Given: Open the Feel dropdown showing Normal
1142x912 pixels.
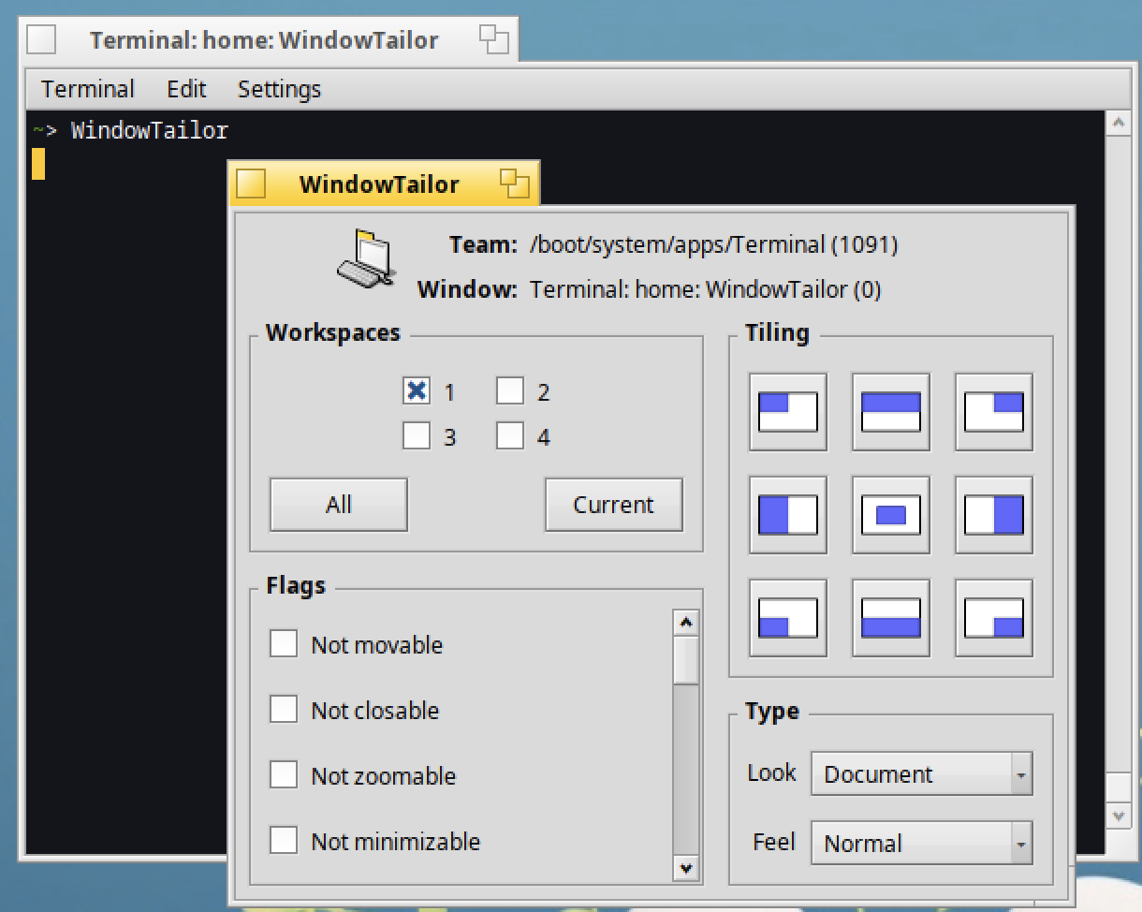Looking at the screenshot, I should pyautogui.click(x=922, y=844).
